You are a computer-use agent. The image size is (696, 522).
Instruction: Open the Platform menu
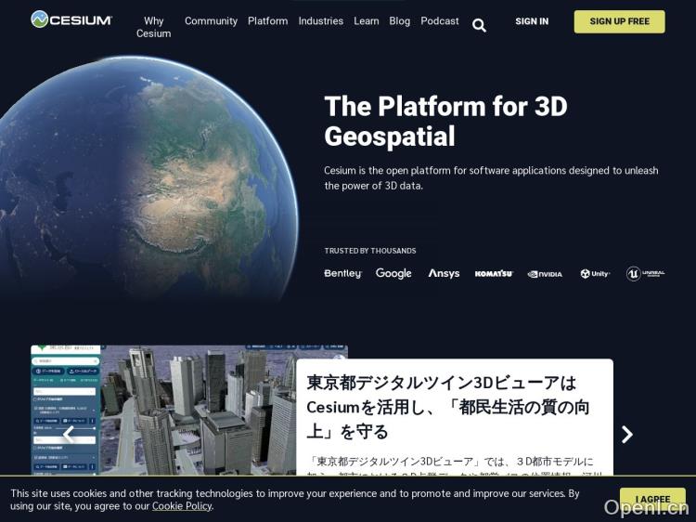pos(267,20)
